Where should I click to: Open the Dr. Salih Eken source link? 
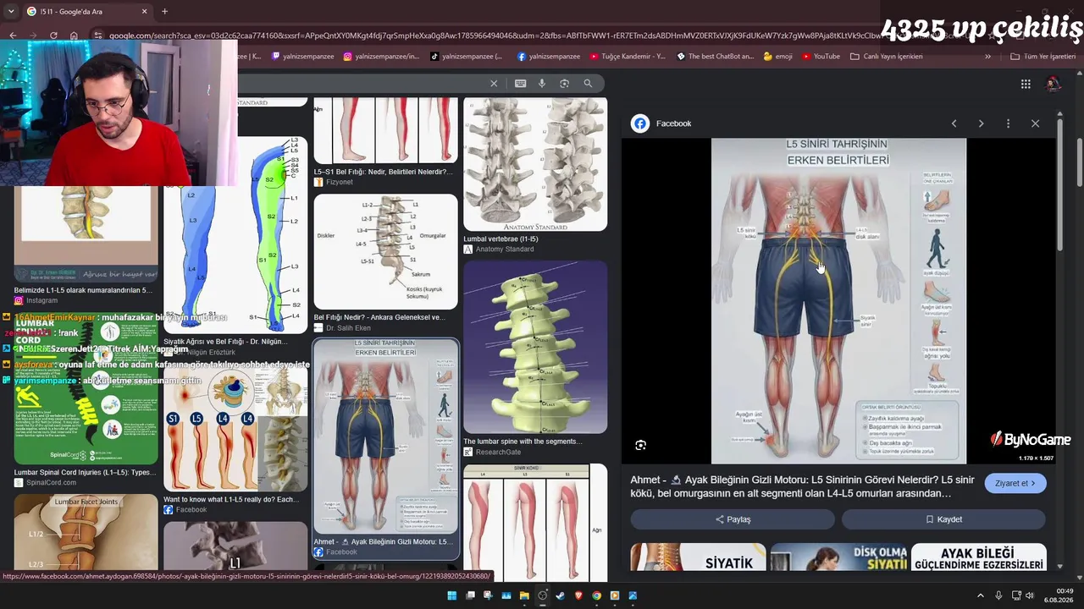click(x=342, y=328)
